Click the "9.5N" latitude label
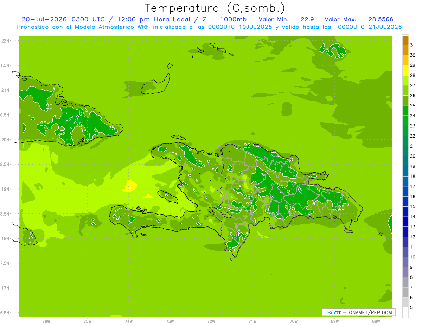422x326 pixels. pyautogui.click(x=5, y=165)
